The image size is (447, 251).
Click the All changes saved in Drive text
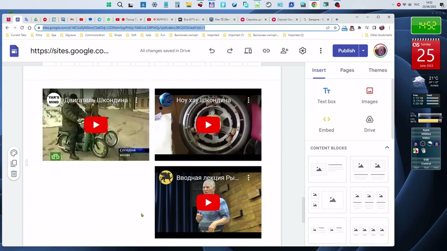click(165, 51)
